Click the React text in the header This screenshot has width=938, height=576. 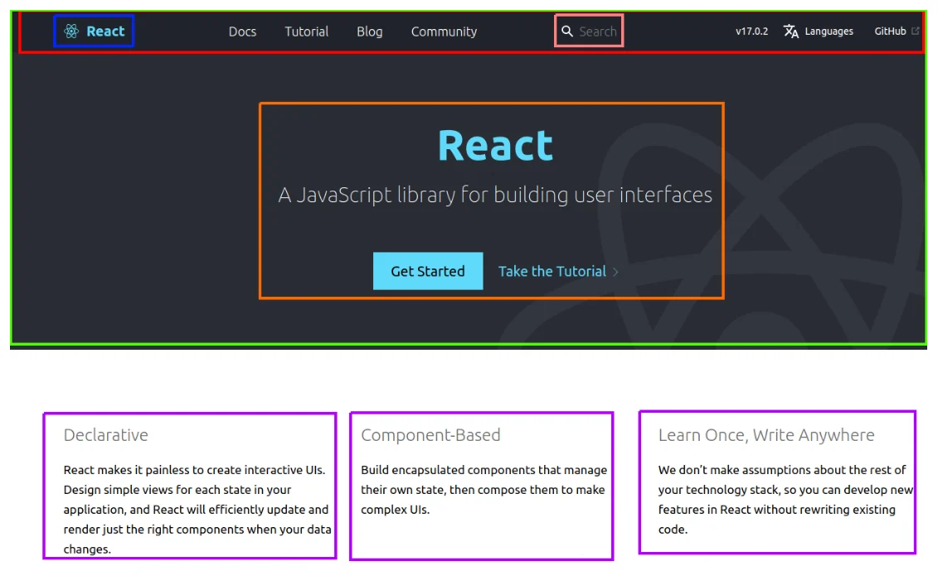click(x=105, y=31)
